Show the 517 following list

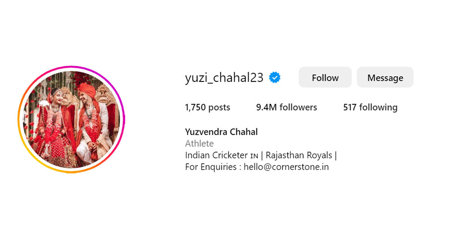tap(370, 108)
